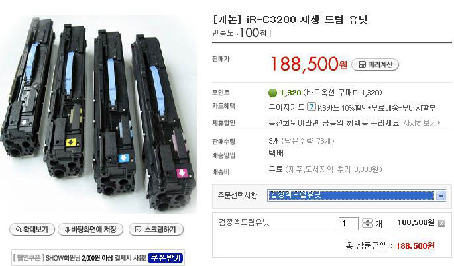Image resolution: width=454 pixels, height=266 pixels.
Task: Click the 무이자카드 link text
Action: 286,107
